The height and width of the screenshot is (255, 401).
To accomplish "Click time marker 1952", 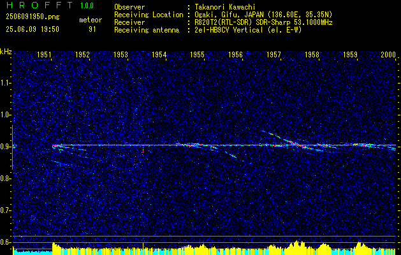I will point(83,55).
